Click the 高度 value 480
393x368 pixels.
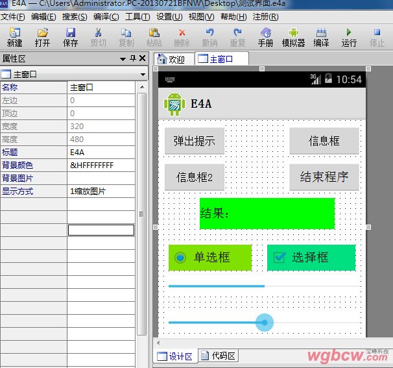coord(101,140)
